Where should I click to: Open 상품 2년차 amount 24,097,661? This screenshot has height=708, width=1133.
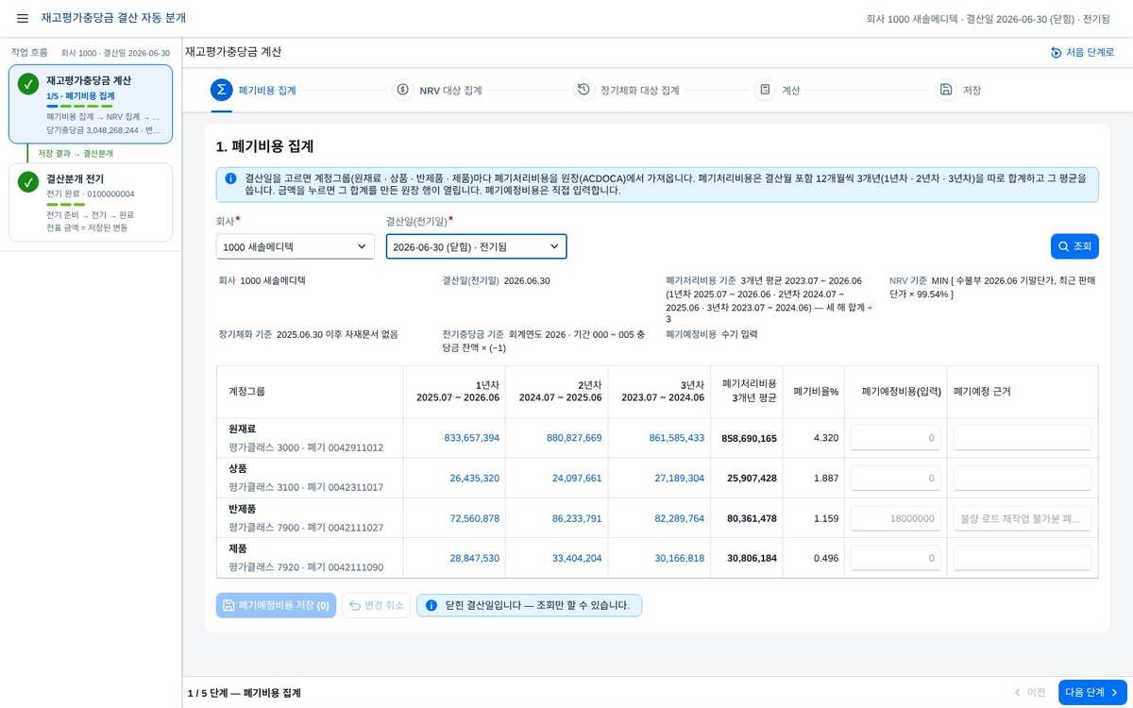pos(577,478)
